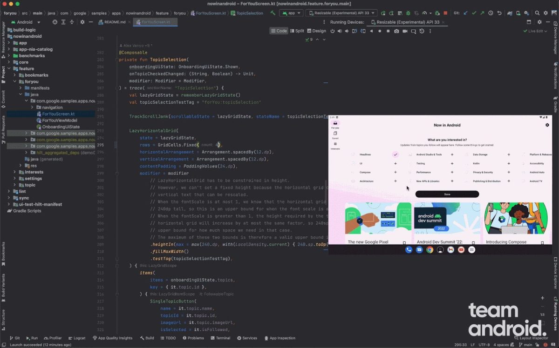Image resolution: width=559 pixels, height=348 pixels.
Task: Open the Android project view dropdown
Action: (26, 22)
